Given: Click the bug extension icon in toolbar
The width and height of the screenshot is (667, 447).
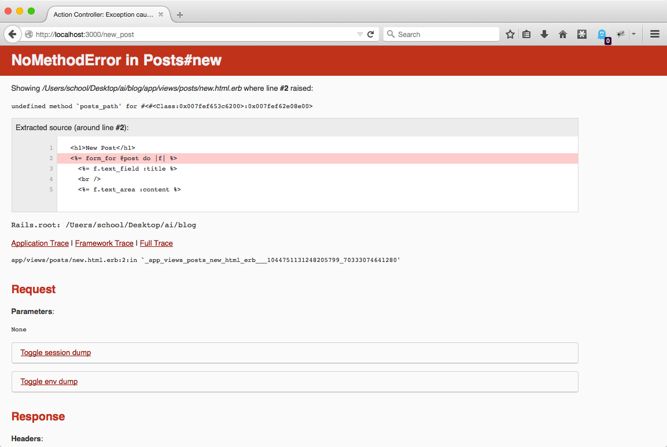Looking at the screenshot, I should pyautogui.click(x=621, y=34).
